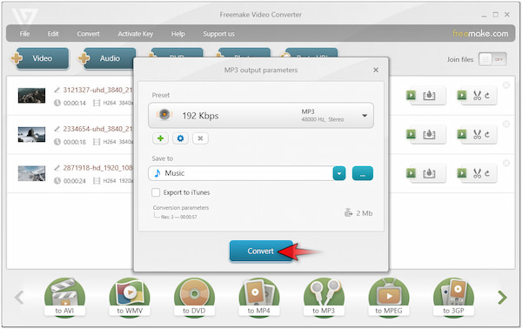Image resolution: width=522 pixels, height=329 pixels.
Task: Open the Activate Key menu
Action: coord(136,34)
